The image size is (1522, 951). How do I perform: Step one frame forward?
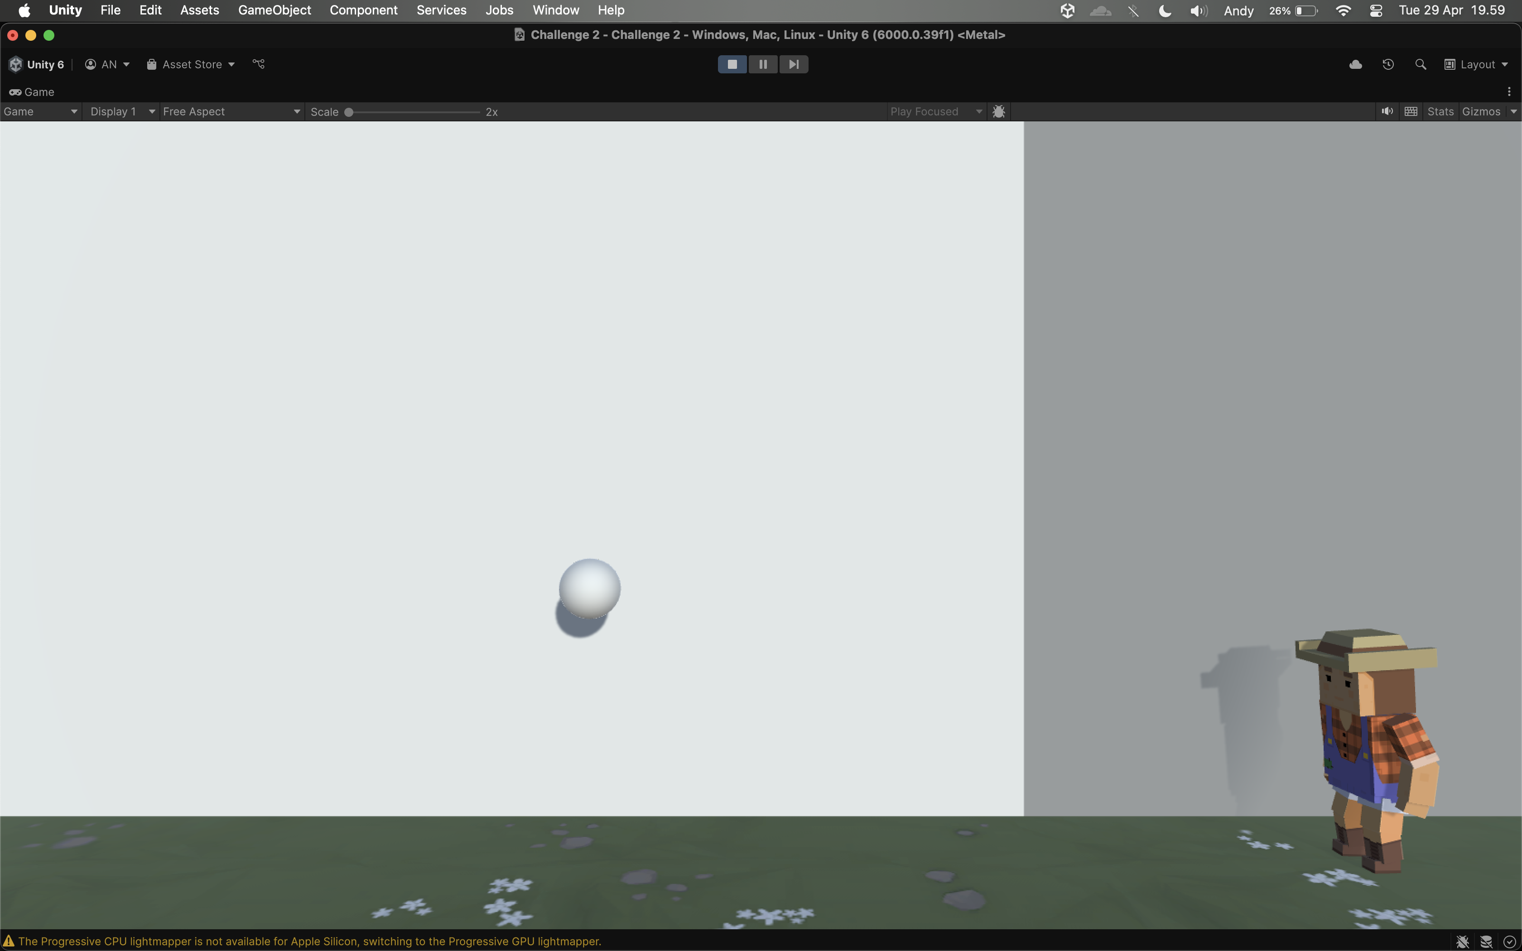point(793,64)
